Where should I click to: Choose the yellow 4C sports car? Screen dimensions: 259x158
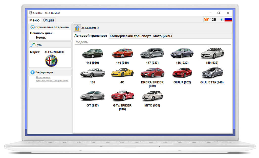coord(122,73)
